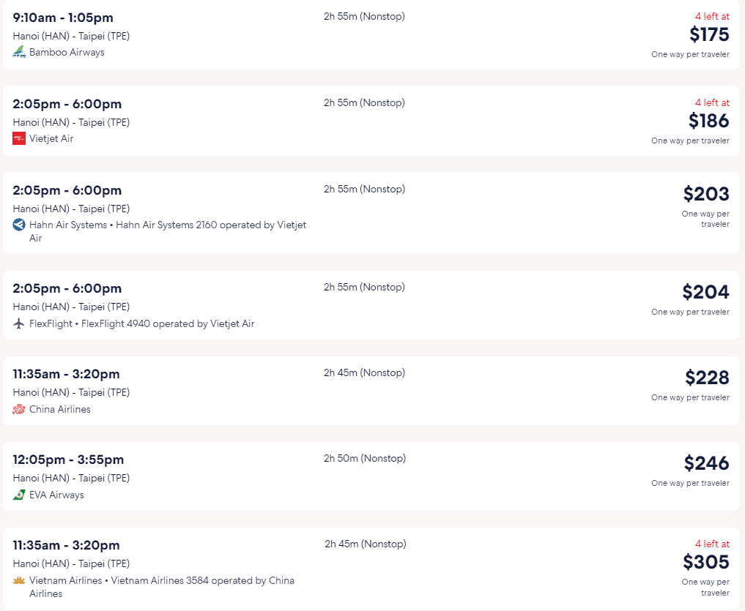
Task: Click the FlexFlight airplane icon
Action: 19,323
